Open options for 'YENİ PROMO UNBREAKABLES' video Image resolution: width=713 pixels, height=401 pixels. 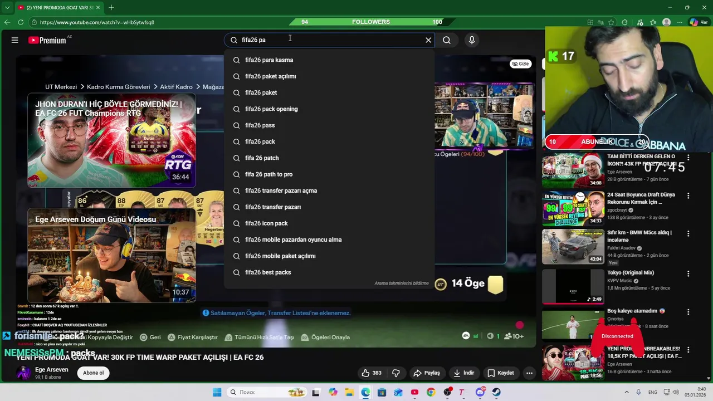(x=688, y=350)
